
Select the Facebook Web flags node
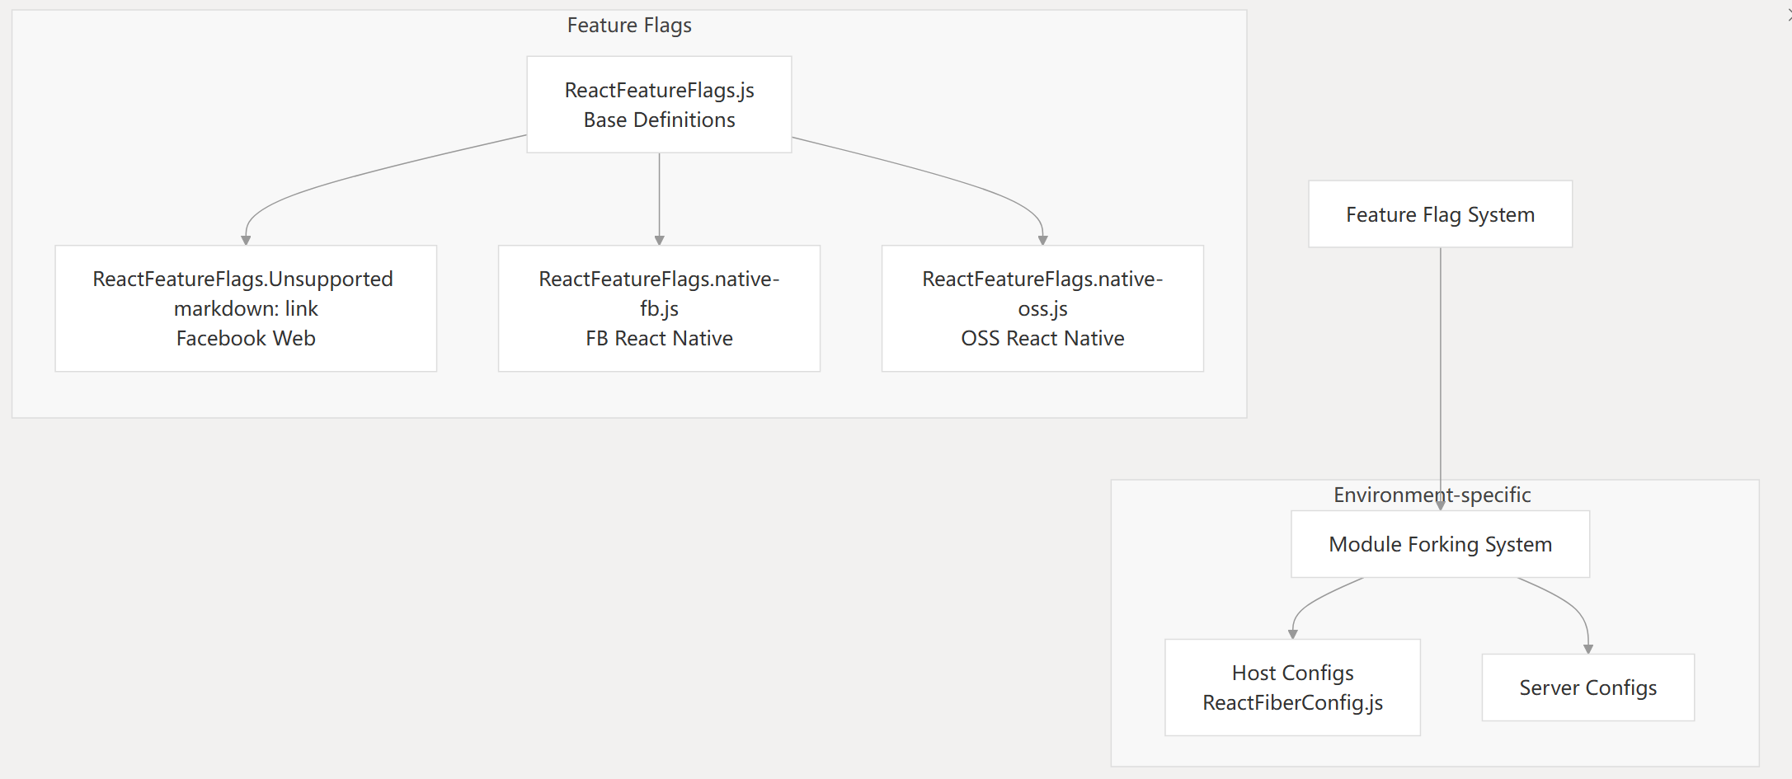pyautogui.click(x=246, y=308)
